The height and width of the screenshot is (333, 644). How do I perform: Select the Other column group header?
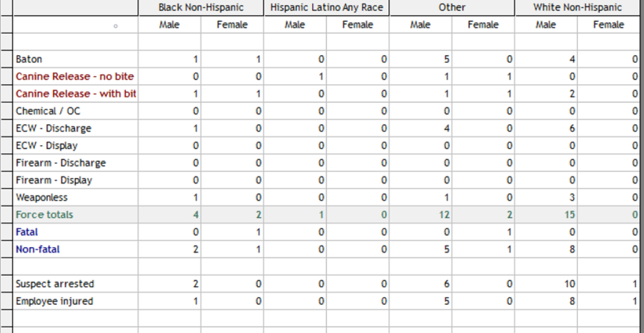tap(452, 7)
